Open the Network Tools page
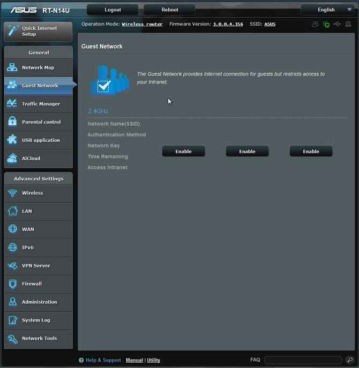 point(39,339)
